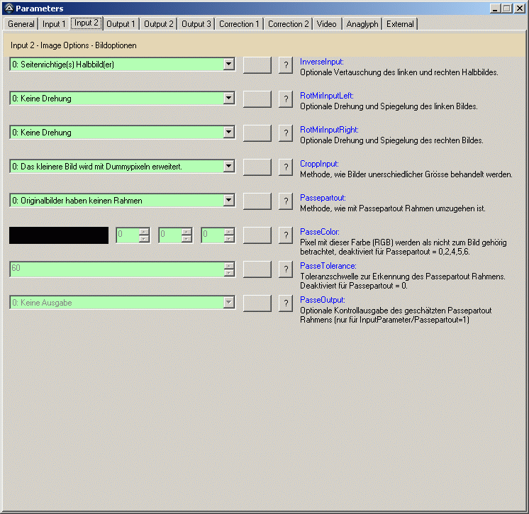Expand the InverseInput dropdown

click(228, 65)
